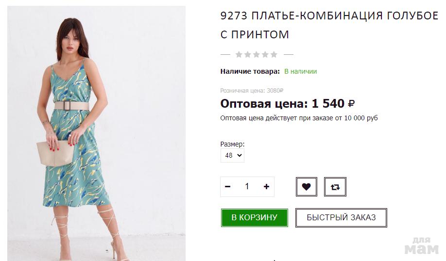Viewport: 446px width, 261px height.
Task: Rate product with fourth star
Action: click(x=265, y=54)
